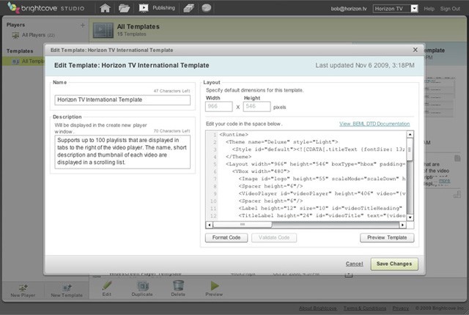
Task: Click the Description text area
Action: point(122,152)
